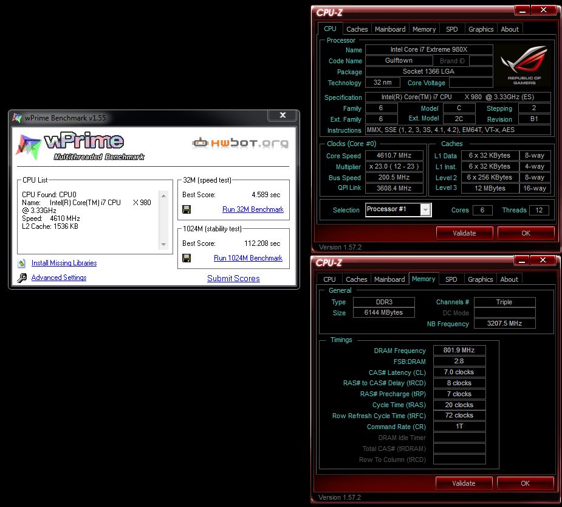Click OK in the upper CPU-Z window
Image resolution: width=562 pixels, height=507 pixels.
[526, 233]
